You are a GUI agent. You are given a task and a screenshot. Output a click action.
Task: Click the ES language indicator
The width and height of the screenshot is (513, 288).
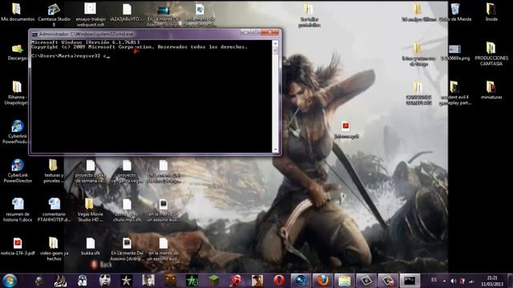tap(434, 280)
